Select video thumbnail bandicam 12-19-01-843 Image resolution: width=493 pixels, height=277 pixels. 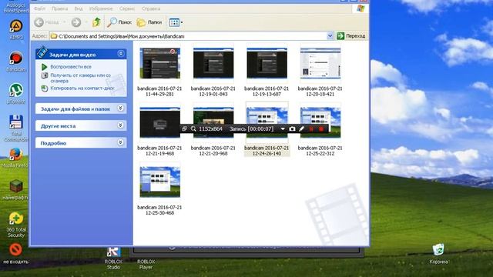pyautogui.click(x=213, y=63)
